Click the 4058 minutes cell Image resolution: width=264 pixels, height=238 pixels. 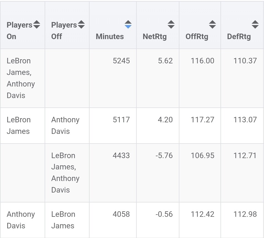[x=121, y=214]
